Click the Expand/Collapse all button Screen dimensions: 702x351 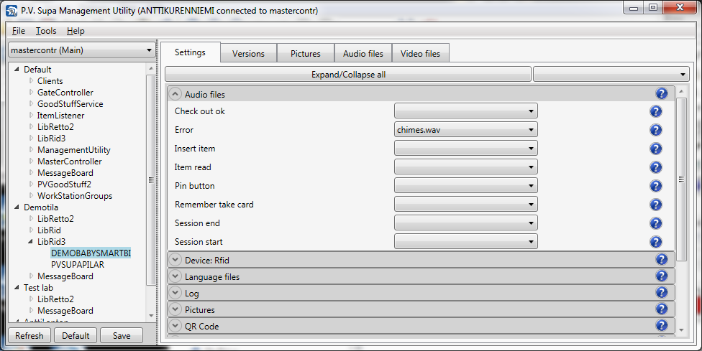click(348, 75)
